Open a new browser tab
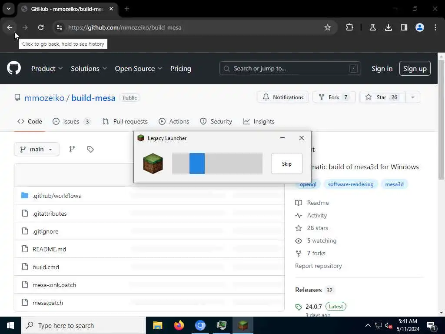This screenshot has width=445, height=334. (127, 9)
